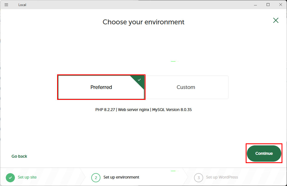
Task: Click the MySQL Version 8.0.35 text
Action: click(172, 110)
